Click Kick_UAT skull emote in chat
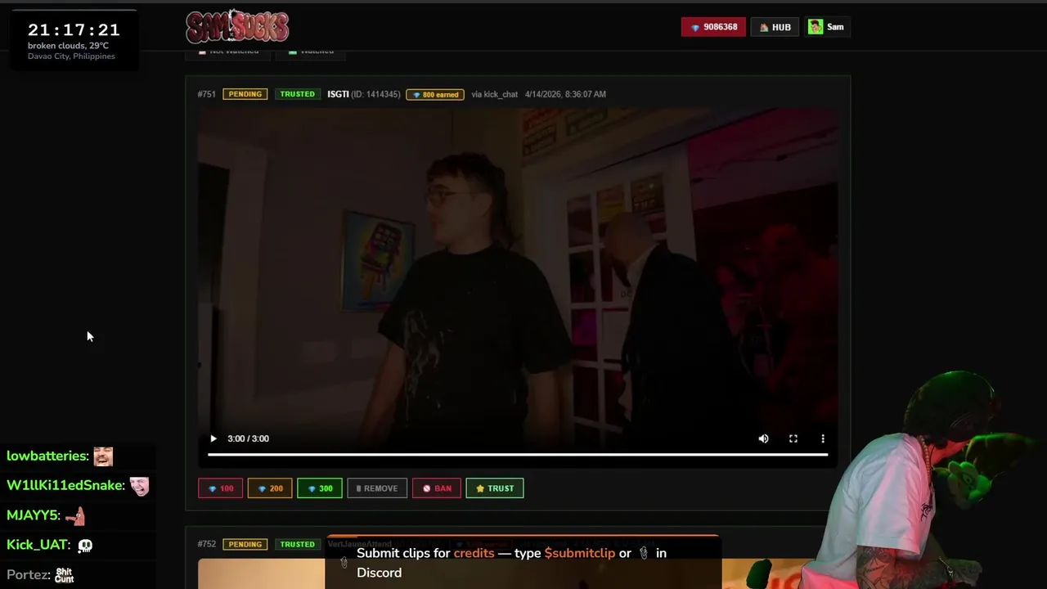 [85, 546]
